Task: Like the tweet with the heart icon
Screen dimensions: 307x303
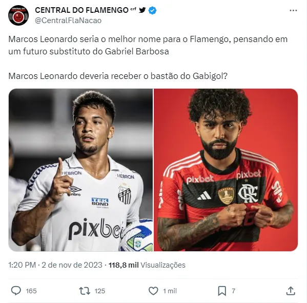Action: pyautogui.click(x=153, y=291)
